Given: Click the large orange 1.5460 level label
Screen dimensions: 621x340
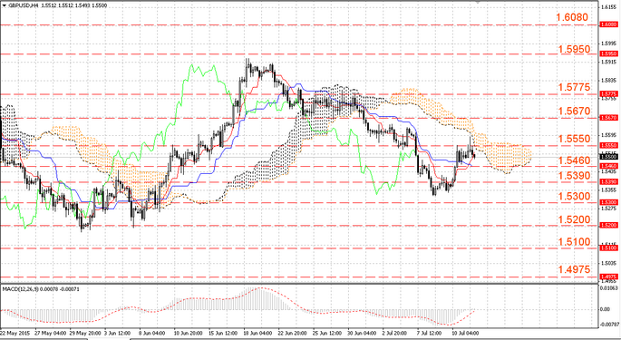Looking at the screenshot, I should pyautogui.click(x=574, y=160).
